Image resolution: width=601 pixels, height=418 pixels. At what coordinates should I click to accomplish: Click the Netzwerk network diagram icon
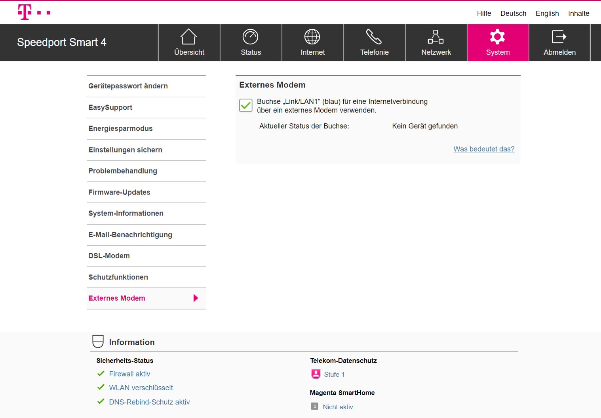pyautogui.click(x=436, y=37)
